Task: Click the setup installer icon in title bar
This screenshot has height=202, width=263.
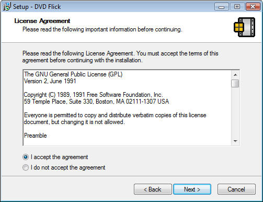Action: (7, 7)
